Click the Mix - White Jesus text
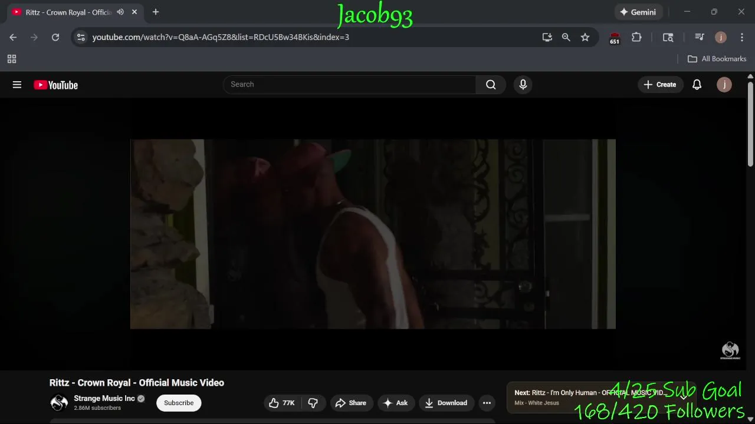This screenshot has width=755, height=424. (x=536, y=403)
